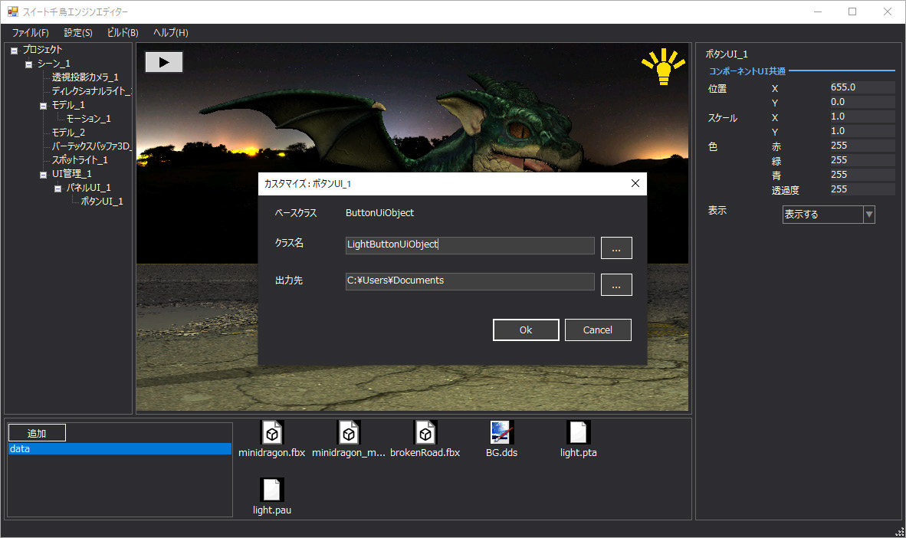Select the minidragon_m... file icon
The height and width of the screenshot is (538, 906).
click(x=348, y=433)
